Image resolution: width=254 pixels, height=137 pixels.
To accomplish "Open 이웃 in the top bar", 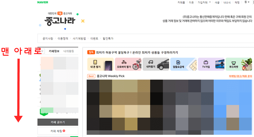I will pos(191,3).
